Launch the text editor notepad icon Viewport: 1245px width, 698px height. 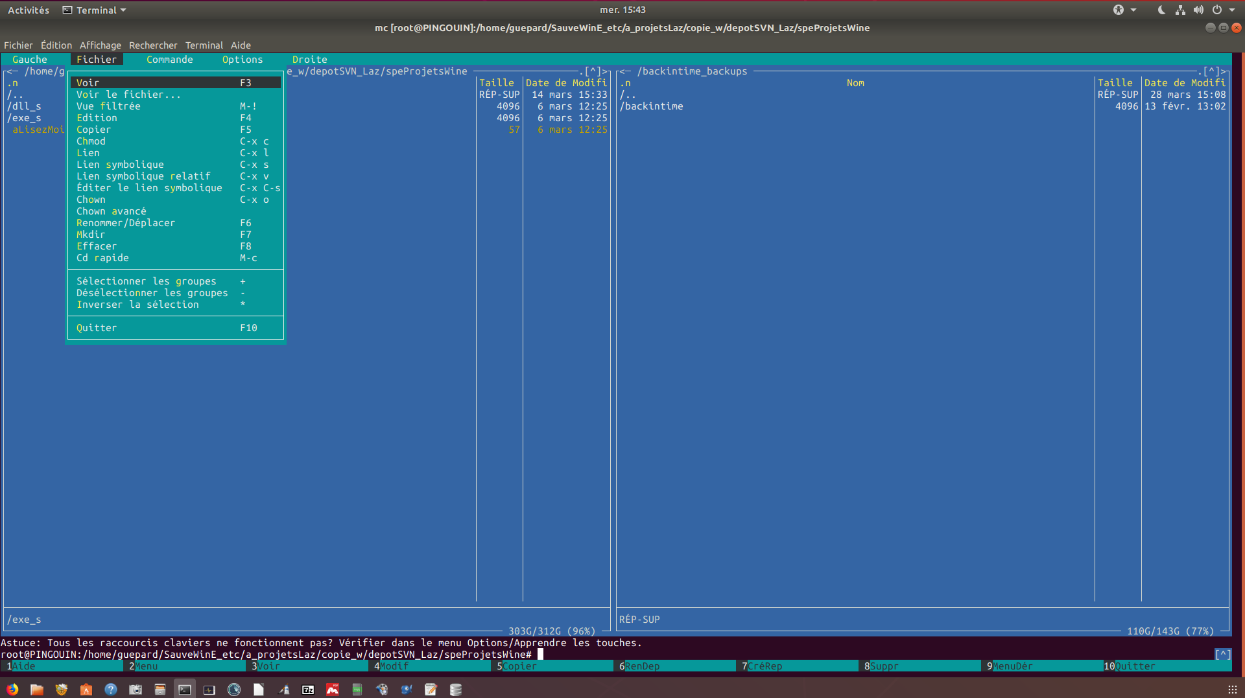click(431, 690)
